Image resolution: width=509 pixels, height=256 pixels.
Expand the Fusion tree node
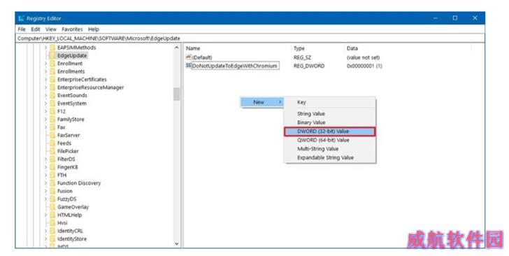45,191
